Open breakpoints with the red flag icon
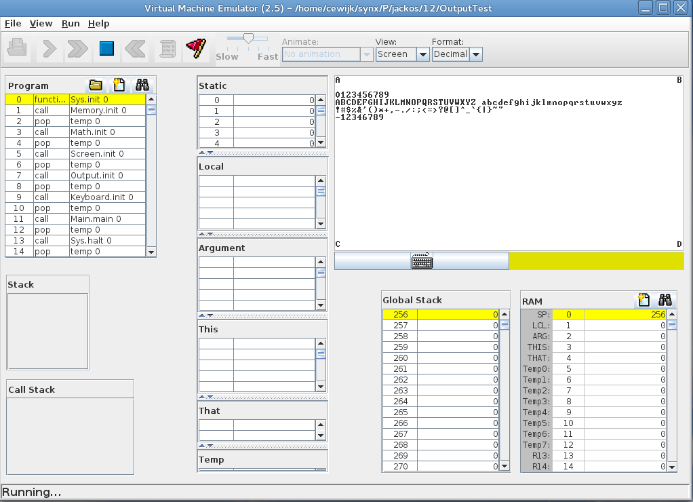 coord(196,48)
